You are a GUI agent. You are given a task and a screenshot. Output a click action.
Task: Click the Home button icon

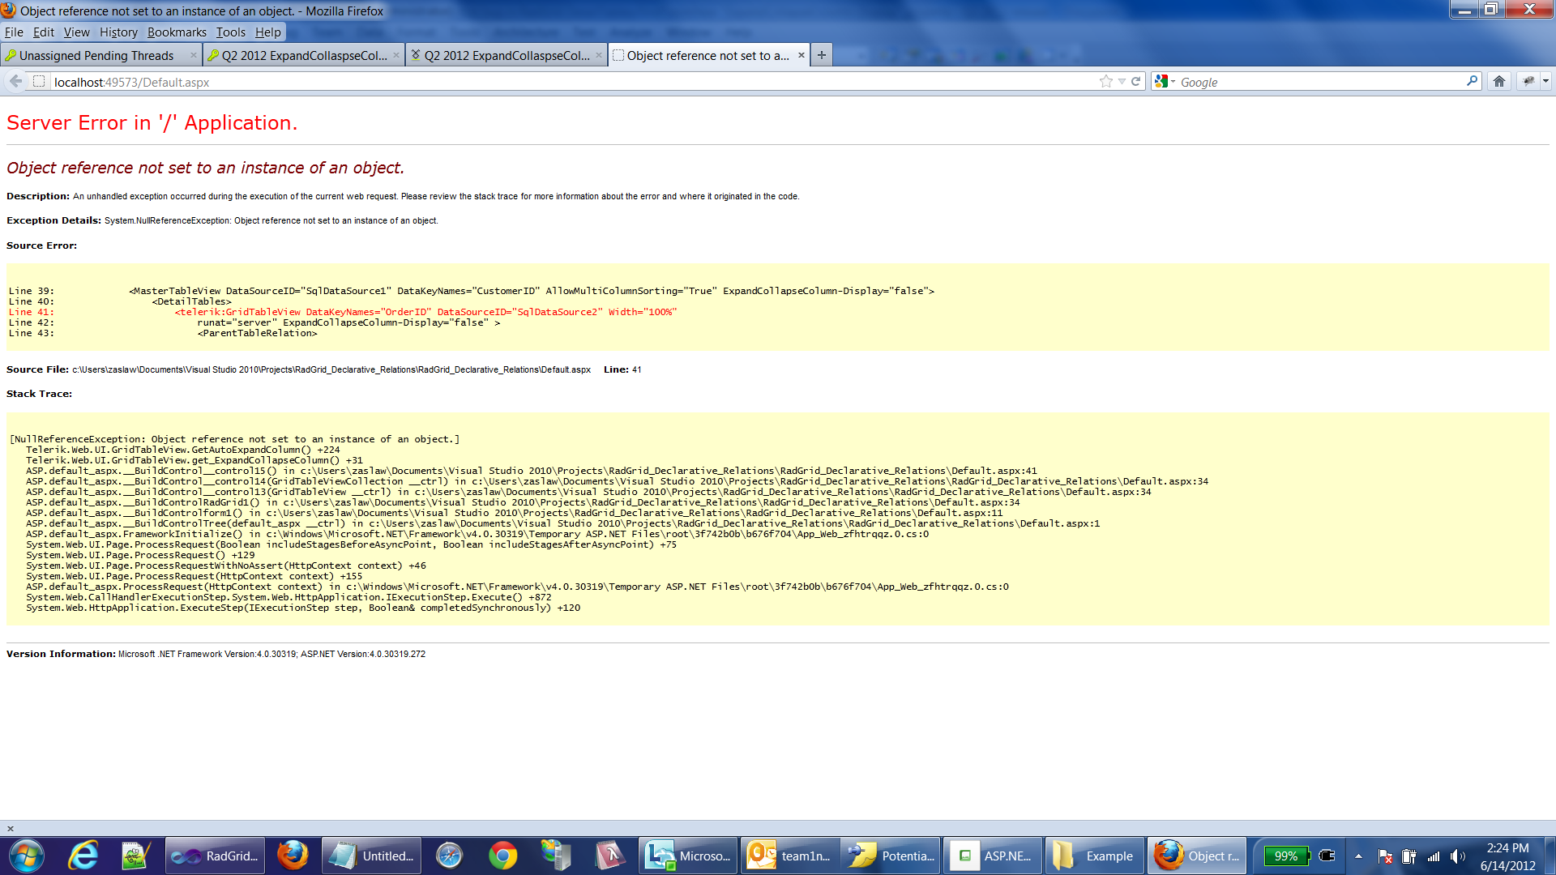coord(1499,81)
